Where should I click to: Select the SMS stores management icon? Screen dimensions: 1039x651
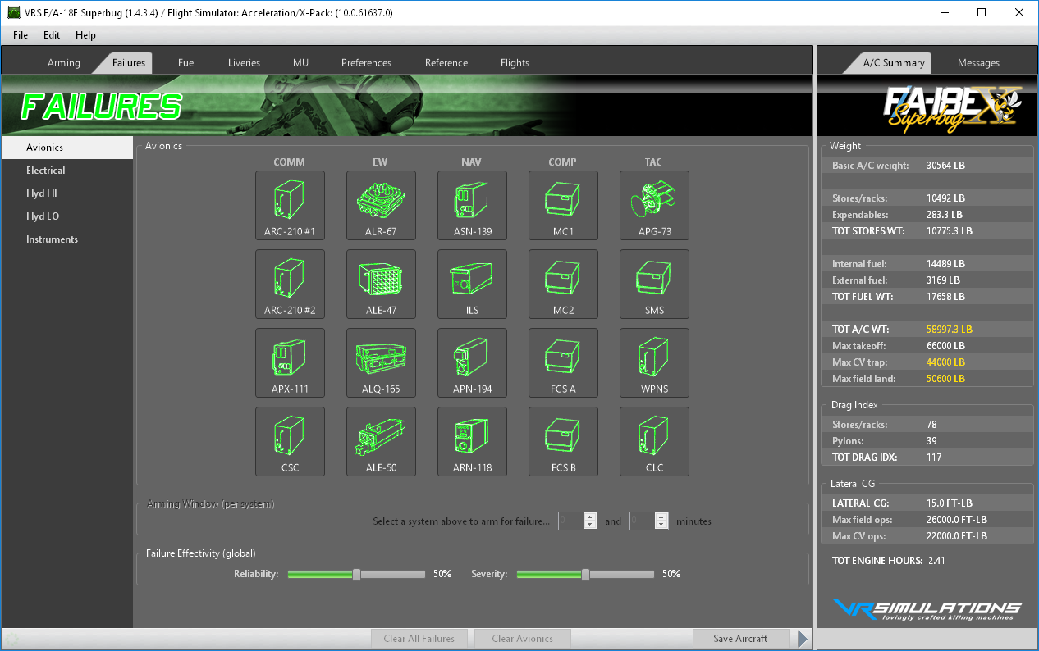click(x=654, y=284)
